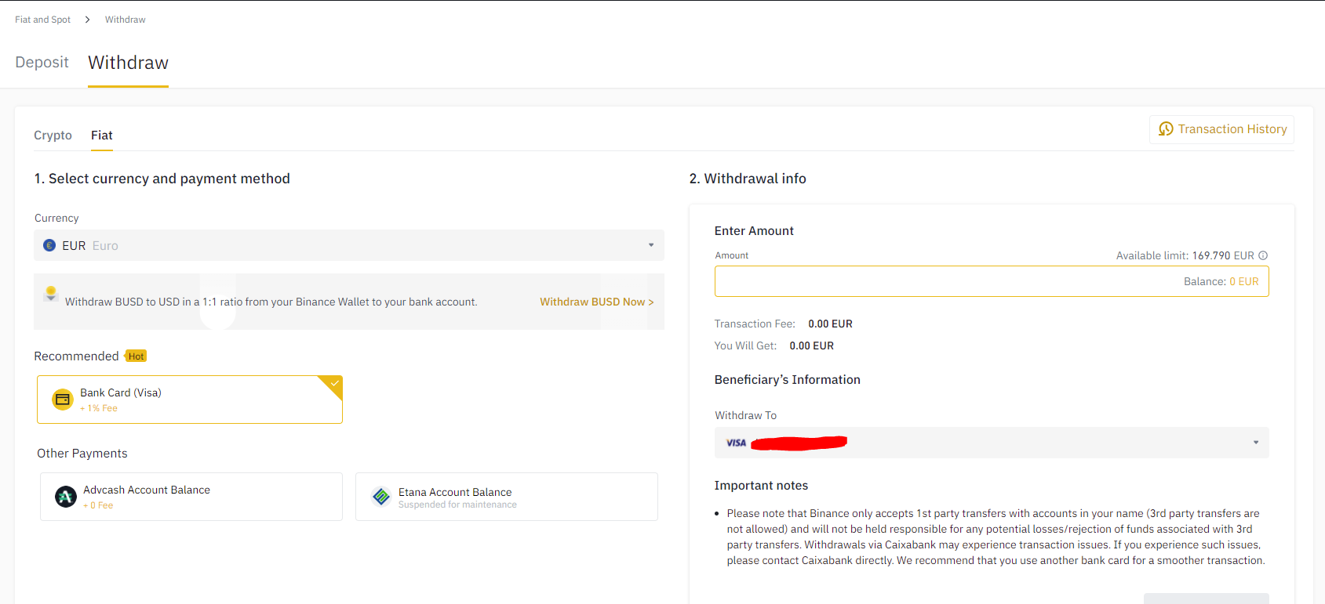Select the Fiat sub-tab
The height and width of the screenshot is (604, 1325).
click(102, 136)
